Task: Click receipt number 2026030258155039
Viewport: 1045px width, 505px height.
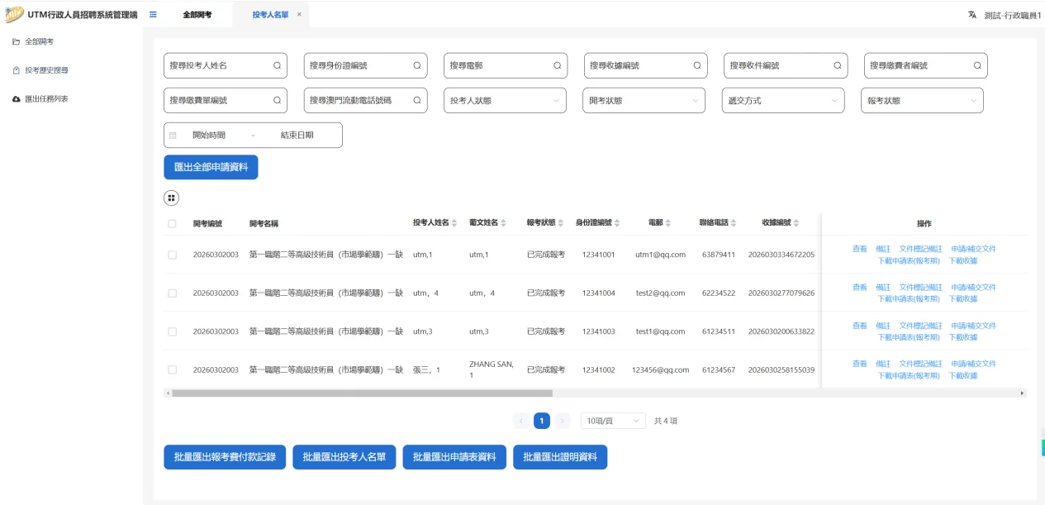Action: point(781,370)
